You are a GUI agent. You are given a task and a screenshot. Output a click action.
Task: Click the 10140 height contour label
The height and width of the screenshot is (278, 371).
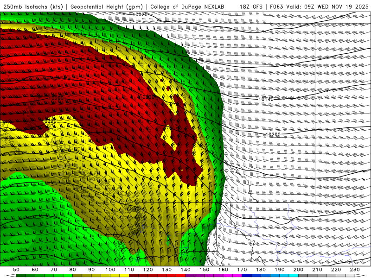click(266, 99)
